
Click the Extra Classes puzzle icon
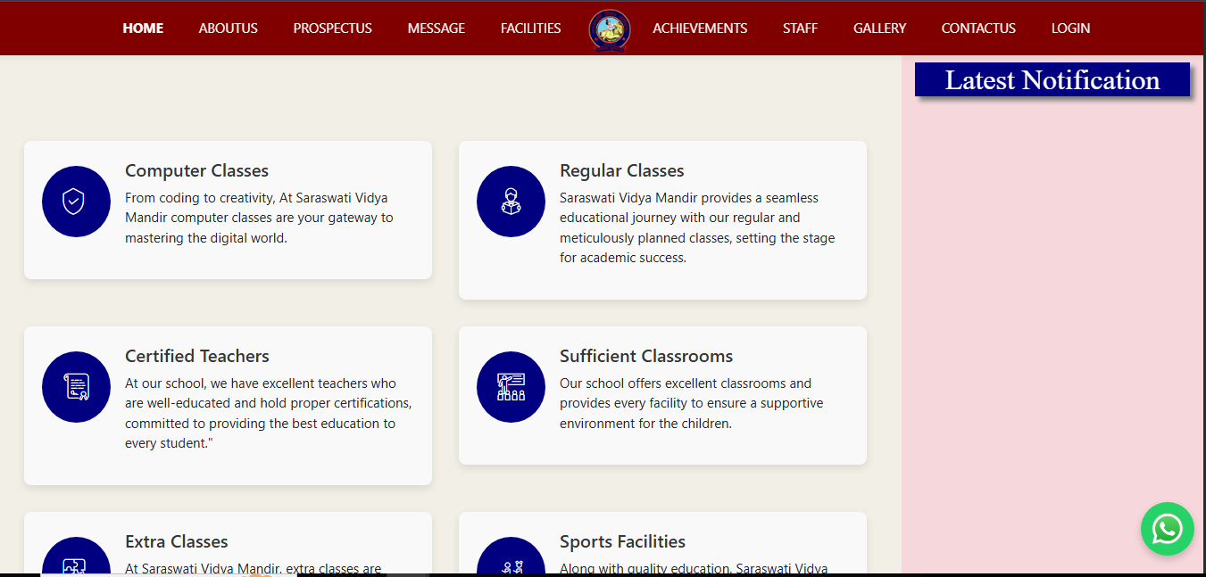click(x=76, y=556)
